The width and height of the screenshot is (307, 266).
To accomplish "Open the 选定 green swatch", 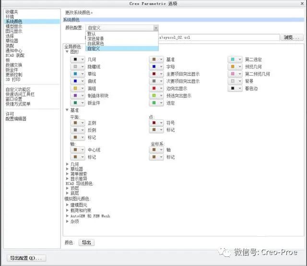I will click(156, 103).
